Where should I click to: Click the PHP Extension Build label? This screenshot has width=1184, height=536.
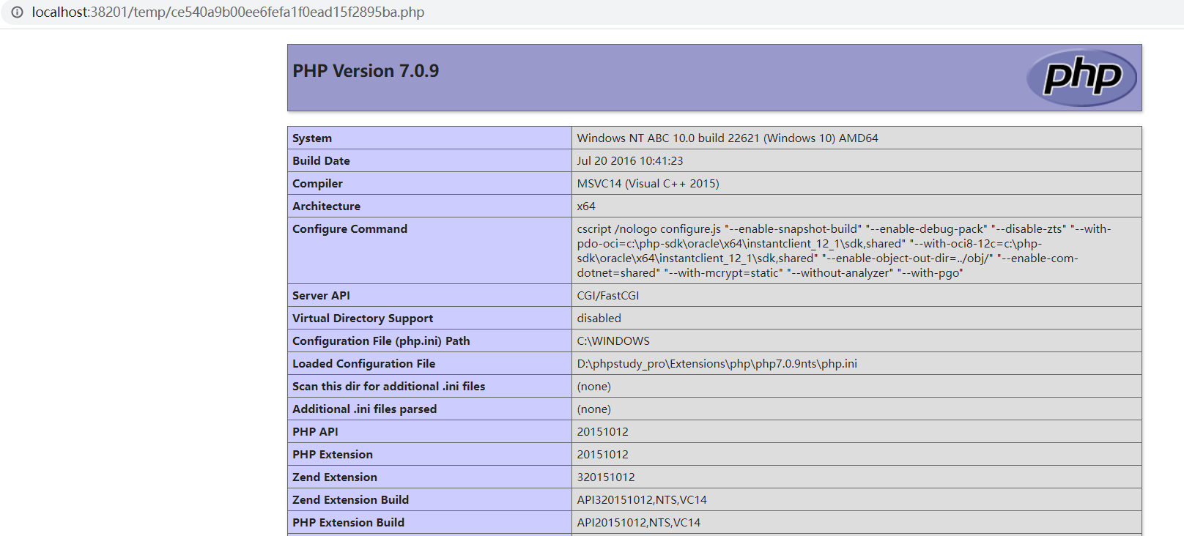click(348, 523)
